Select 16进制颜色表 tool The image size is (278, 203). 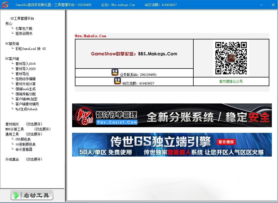(x=25, y=144)
